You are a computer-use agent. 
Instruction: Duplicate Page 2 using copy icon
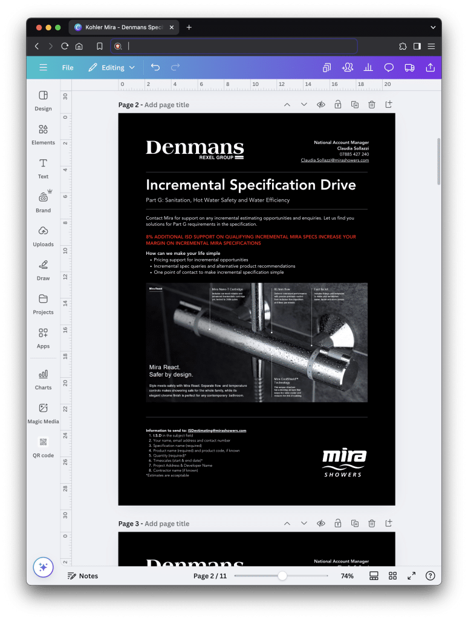[355, 105]
